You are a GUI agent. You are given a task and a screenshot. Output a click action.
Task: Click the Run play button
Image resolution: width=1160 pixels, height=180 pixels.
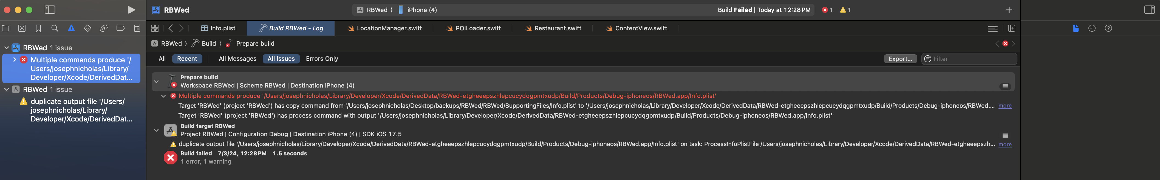click(131, 10)
